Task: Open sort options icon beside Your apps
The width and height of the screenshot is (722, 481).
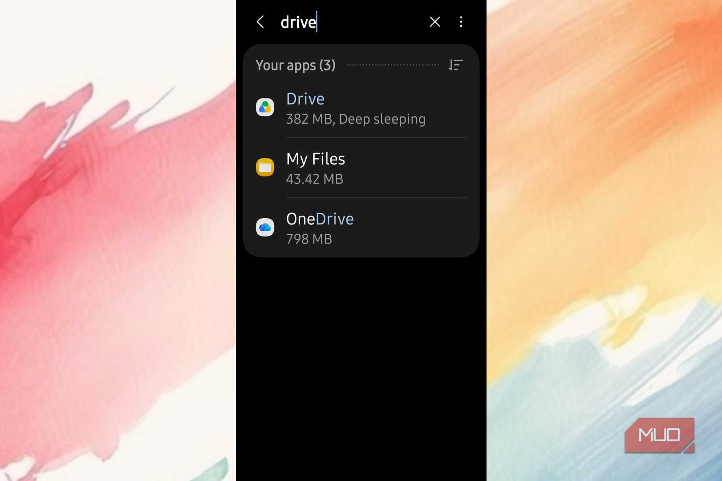Action: (x=456, y=65)
